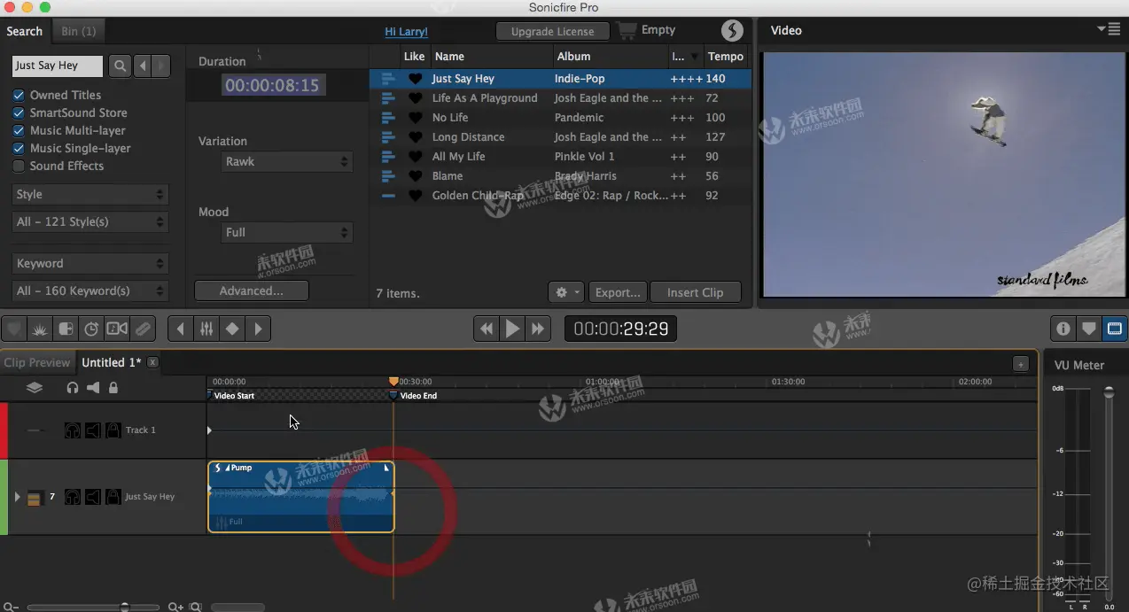Fast forward the timeline playback
The width and height of the screenshot is (1129, 612).
click(x=538, y=329)
